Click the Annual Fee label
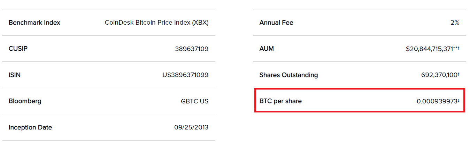This screenshot has width=470, height=143. tap(276, 23)
